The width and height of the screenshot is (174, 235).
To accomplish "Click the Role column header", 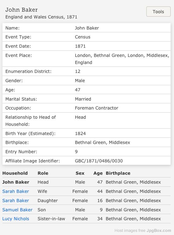I will pos(43,173).
